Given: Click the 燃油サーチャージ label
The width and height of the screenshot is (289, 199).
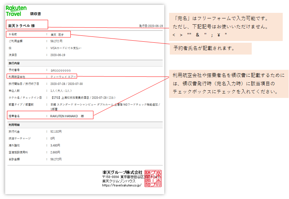Looking at the screenshot, I should point(20,139).
